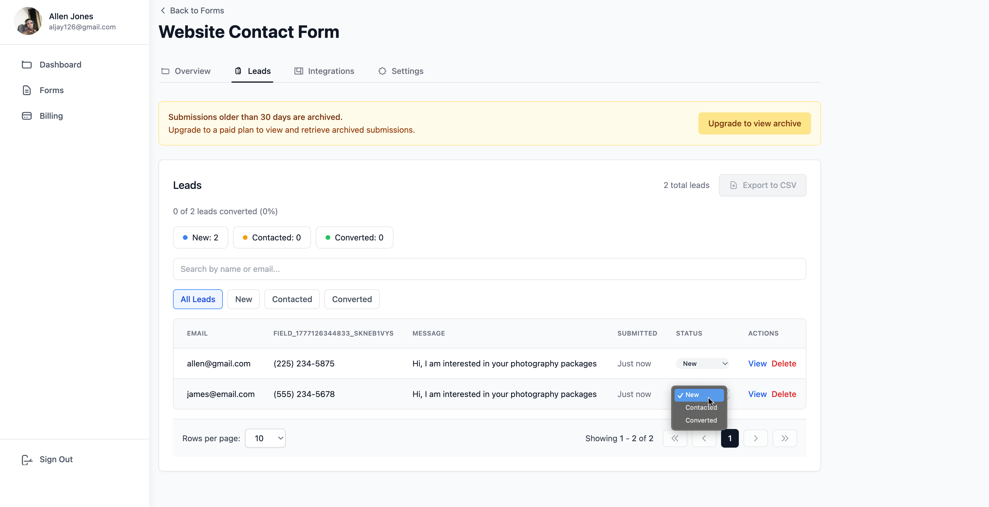The width and height of the screenshot is (989, 507).
Task: Open the Dashboard from the sidebar
Action: coord(60,65)
